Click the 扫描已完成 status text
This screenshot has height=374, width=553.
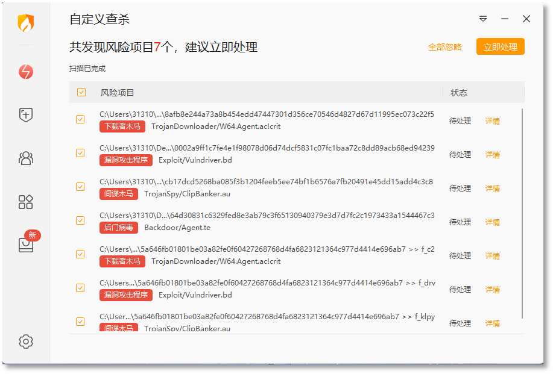tap(87, 69)
